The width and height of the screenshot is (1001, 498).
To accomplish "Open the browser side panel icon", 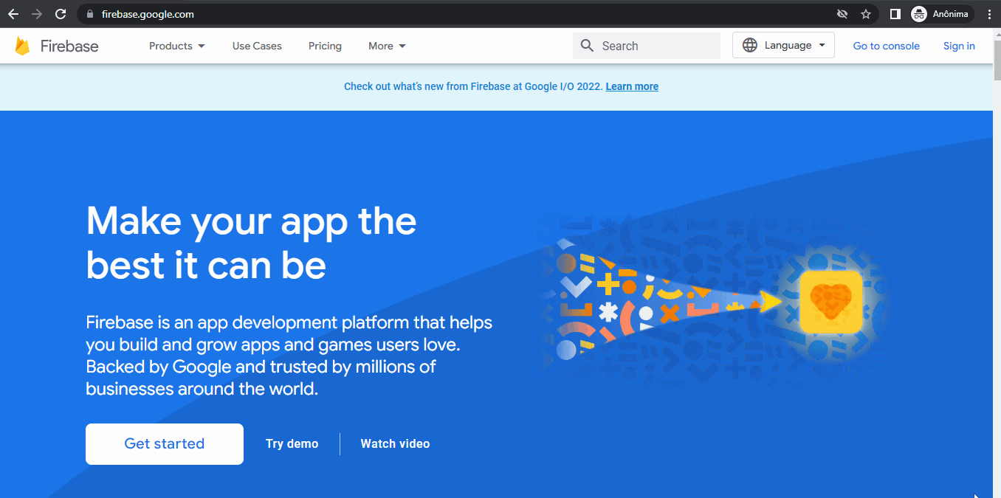I will click(895, 14).
